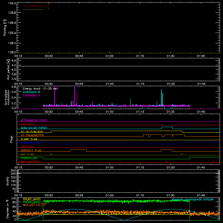Click the 'Normalized modulation' axis title
The image size is (223, 223).
click(7, 97)
